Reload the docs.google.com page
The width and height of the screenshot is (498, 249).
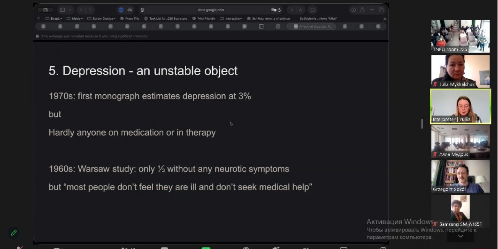[280, 10]
